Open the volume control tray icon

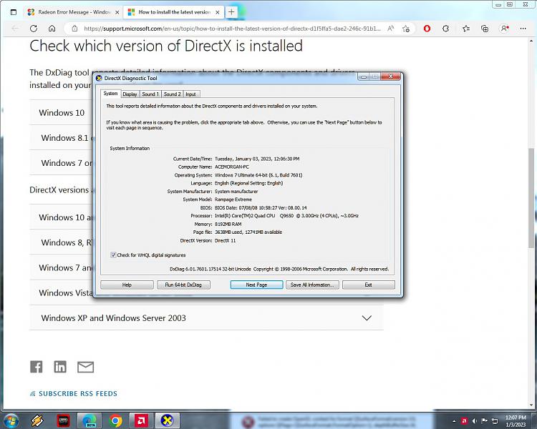tap(474, 421)
